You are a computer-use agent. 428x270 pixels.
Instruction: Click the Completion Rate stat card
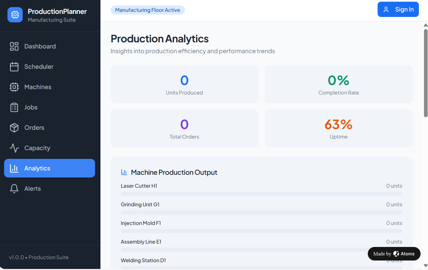(x=339, y=84)
